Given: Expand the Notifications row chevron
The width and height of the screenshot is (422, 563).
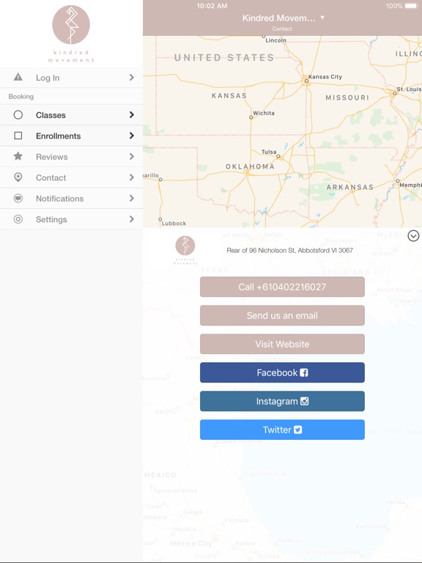Looking at the screenshot, I should tap(132, 198).
